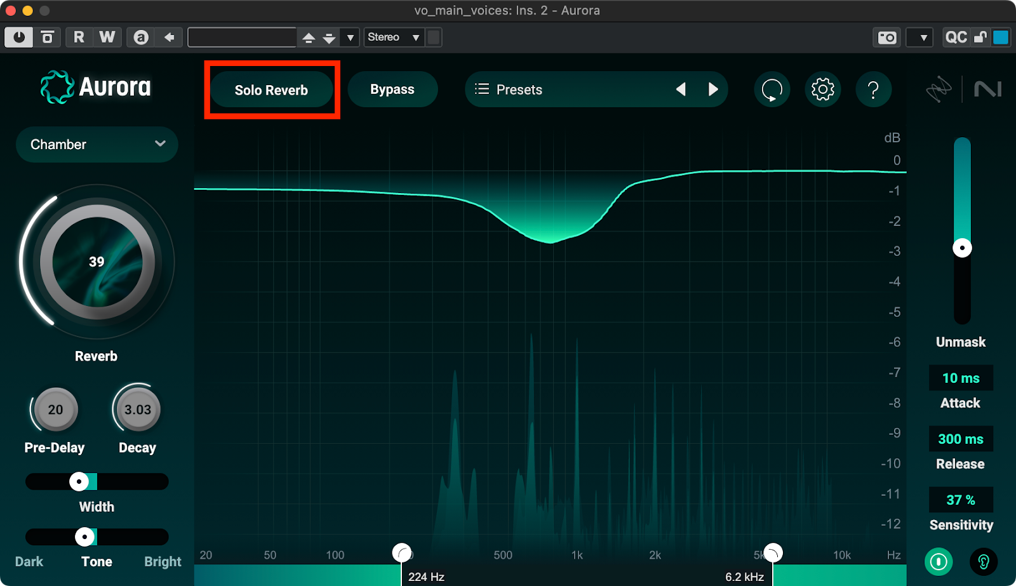Click the QC quick controls button
The height and width of the screenshot is (586, 1016).
click(x=956, y=37)
